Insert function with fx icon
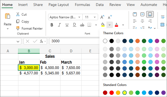 pos(41,41)
